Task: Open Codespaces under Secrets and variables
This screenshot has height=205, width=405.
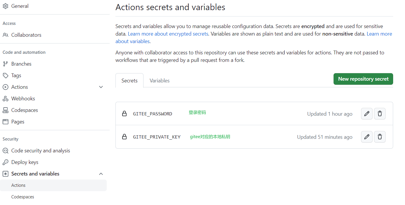Action: [x=23, y=197]
